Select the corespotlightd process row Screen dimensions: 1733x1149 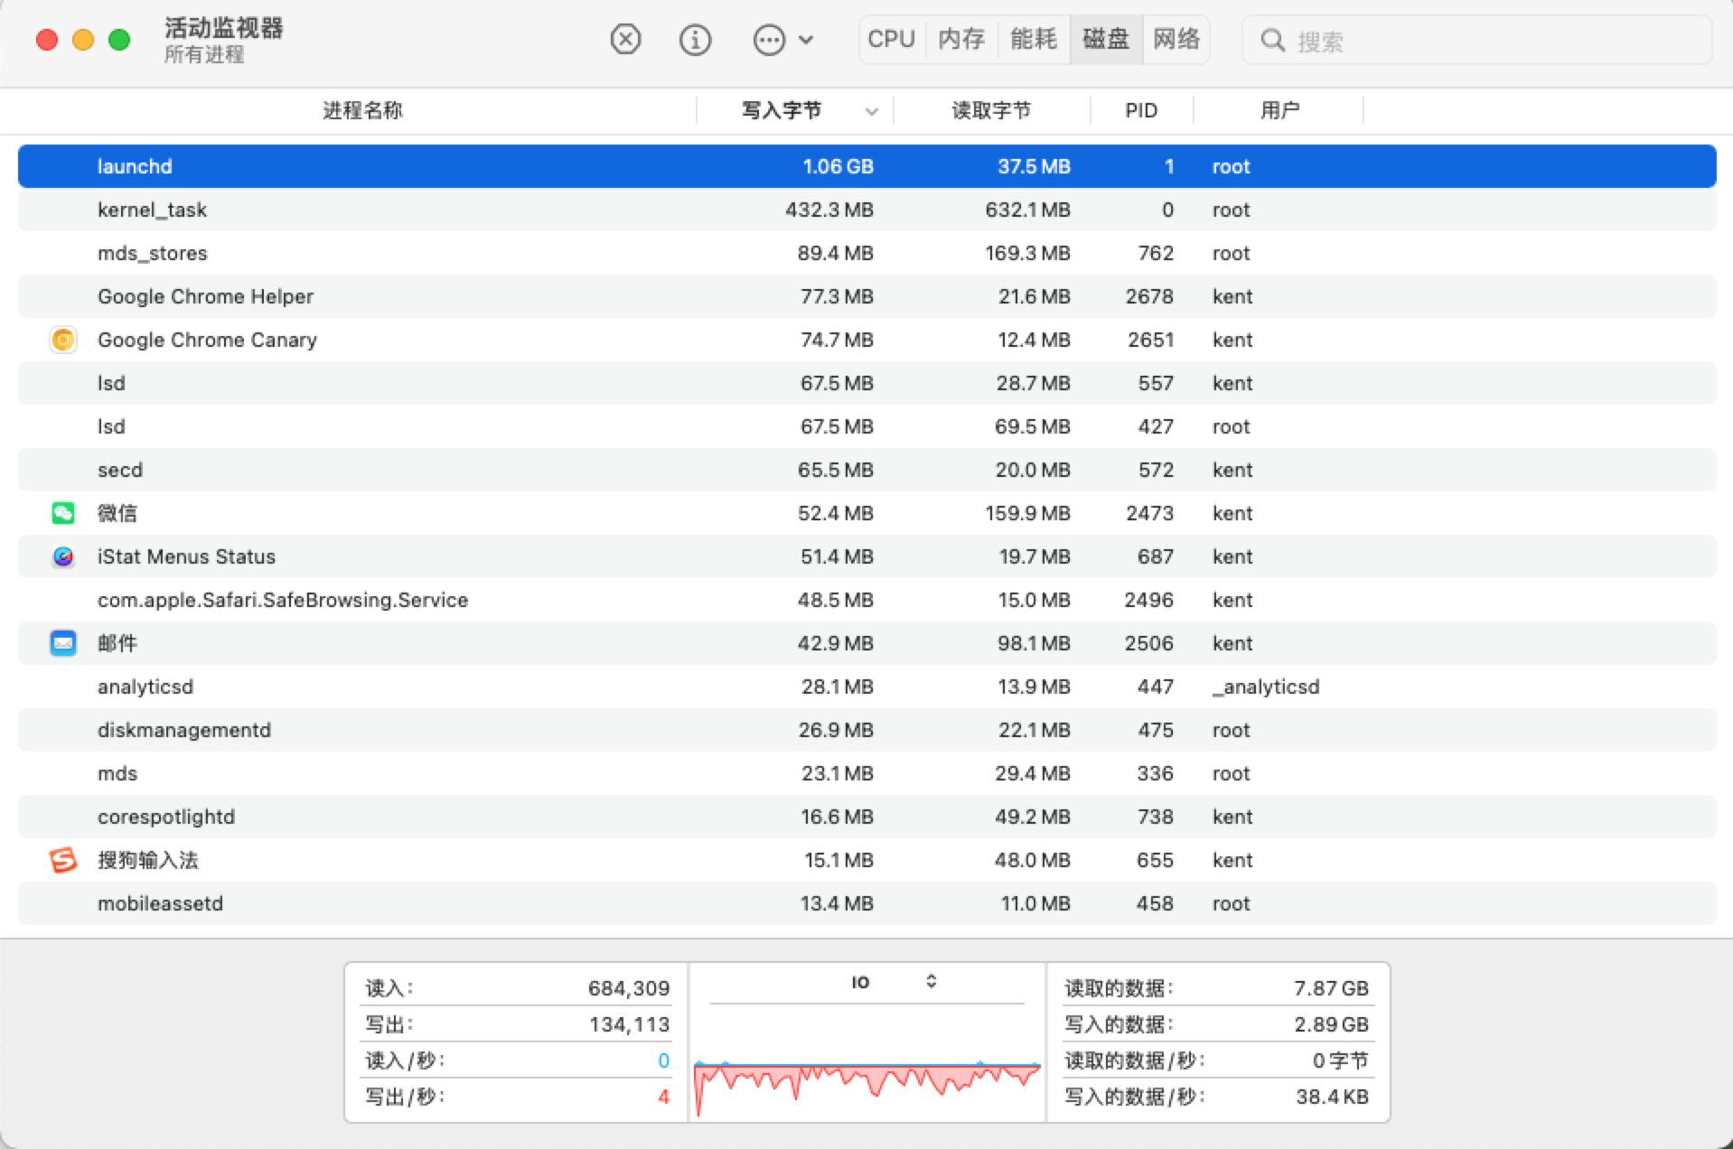(866, 817)
